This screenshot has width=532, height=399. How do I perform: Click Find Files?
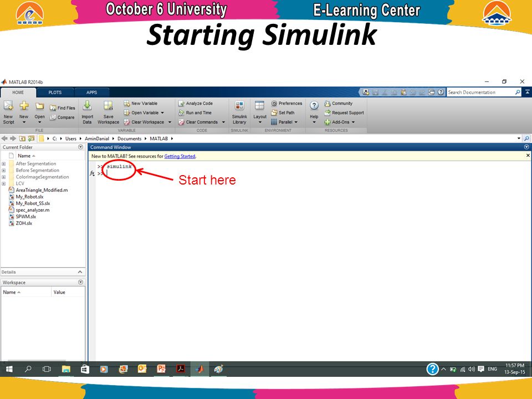coord(63,108)
